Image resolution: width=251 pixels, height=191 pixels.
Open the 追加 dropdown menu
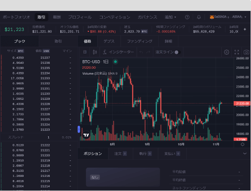point(170,17)
